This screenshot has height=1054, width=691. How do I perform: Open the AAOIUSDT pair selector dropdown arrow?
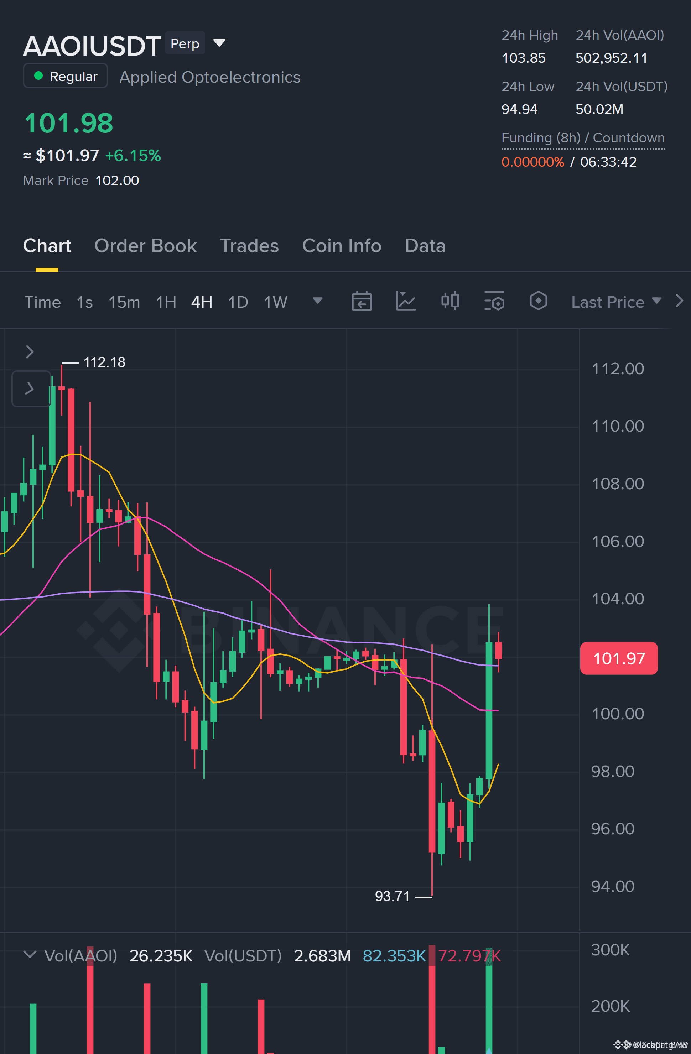click(219, 43)
